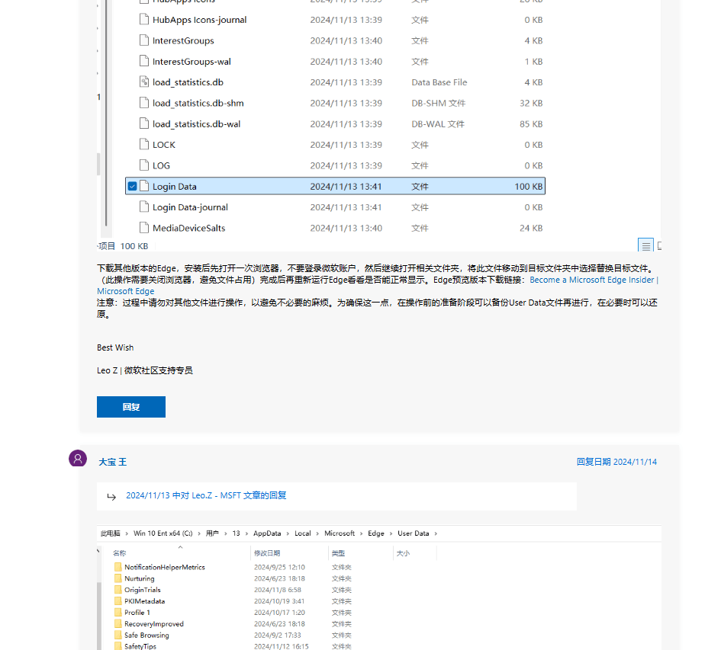721x650 pixels.
Task: Click the InterestGroups file icon
Action: click(144, 40)
